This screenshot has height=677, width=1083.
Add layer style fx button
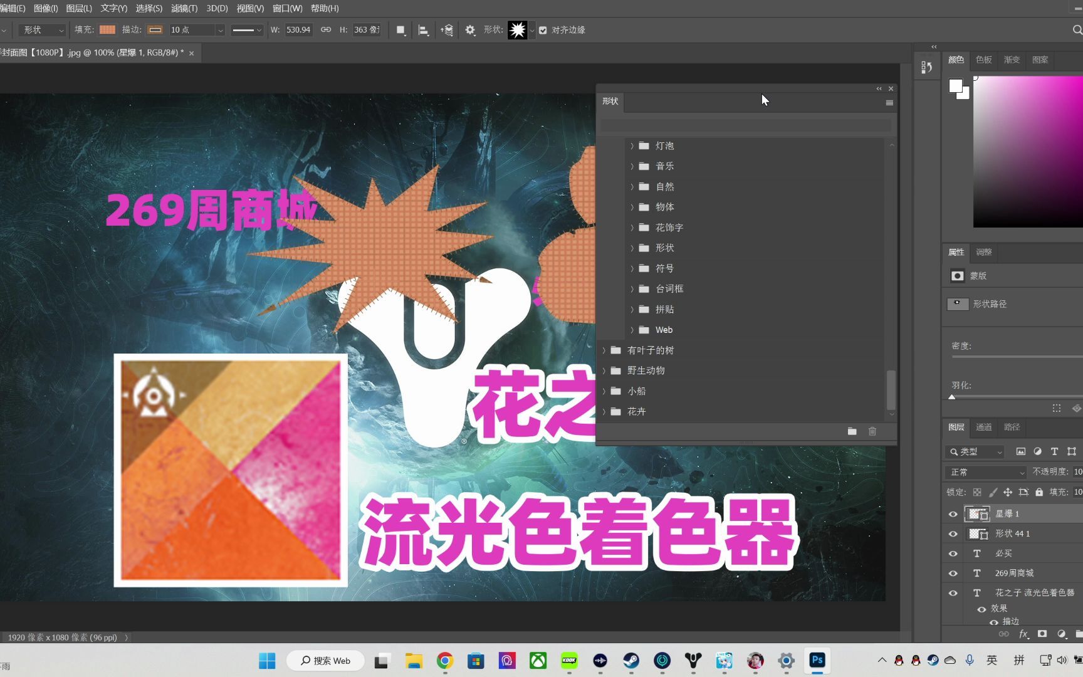click(x=1023, y=634)
